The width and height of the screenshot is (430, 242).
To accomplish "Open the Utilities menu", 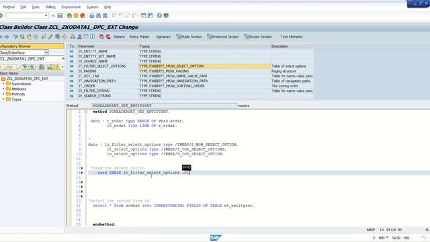I will coord(50,7).
